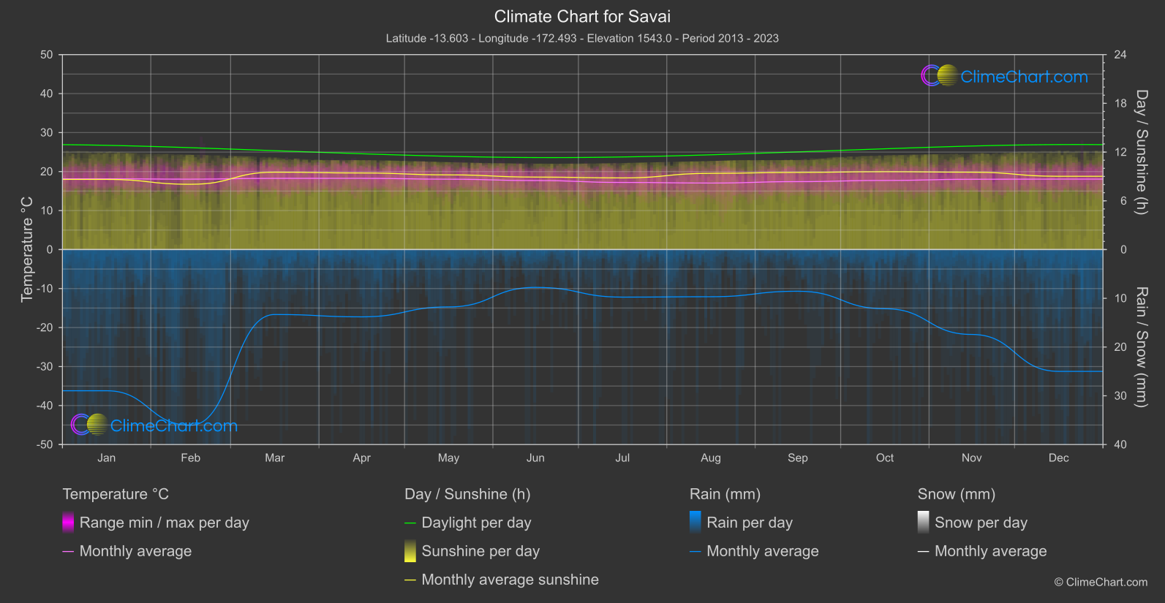The width and height of the screenshot is (1165, 603).
Task: Click the Snow (mm) legend heading
Action: coord(956,494)
